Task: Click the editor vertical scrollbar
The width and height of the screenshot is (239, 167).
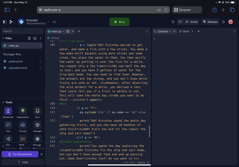Action: point(149,131)
